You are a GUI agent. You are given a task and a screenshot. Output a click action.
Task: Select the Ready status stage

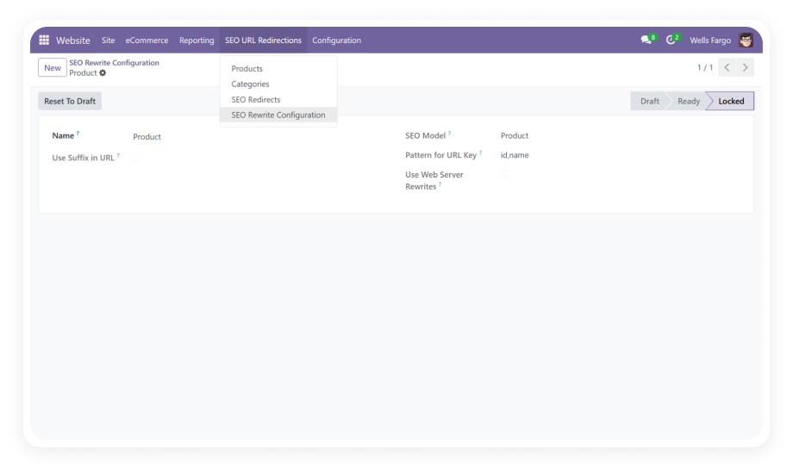click(689, 101)
